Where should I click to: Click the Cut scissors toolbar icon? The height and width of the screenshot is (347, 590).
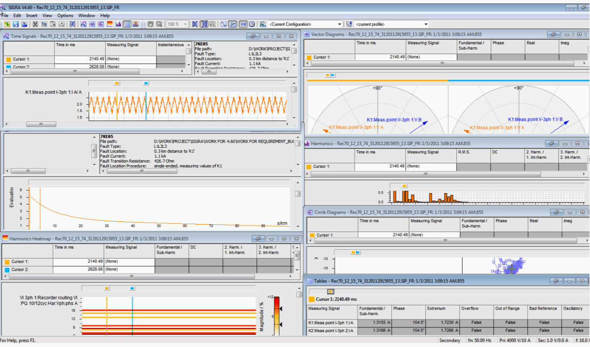pos(35,24)
